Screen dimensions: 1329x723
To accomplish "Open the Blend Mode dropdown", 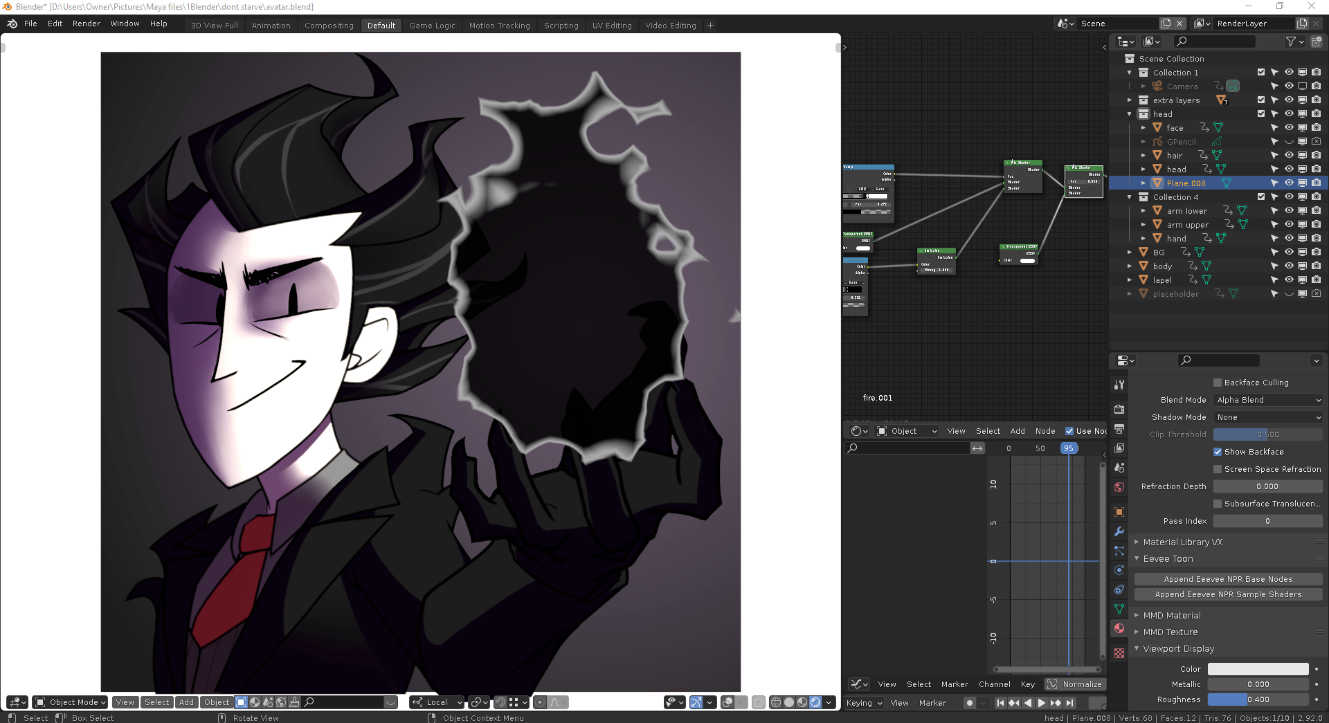I will [1268, 400].
